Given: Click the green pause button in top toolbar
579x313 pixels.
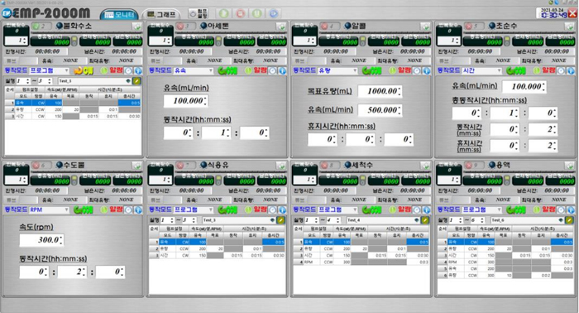Looking at the screenshot, I should click(x=257, y=14).
